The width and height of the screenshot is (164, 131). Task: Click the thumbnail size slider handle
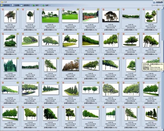(157, 5)
